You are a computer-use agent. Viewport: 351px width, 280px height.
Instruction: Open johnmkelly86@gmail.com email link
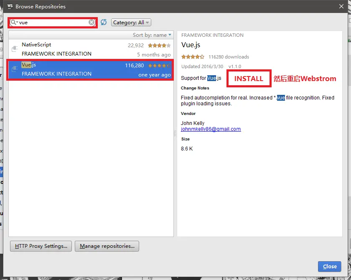point(211,129)
